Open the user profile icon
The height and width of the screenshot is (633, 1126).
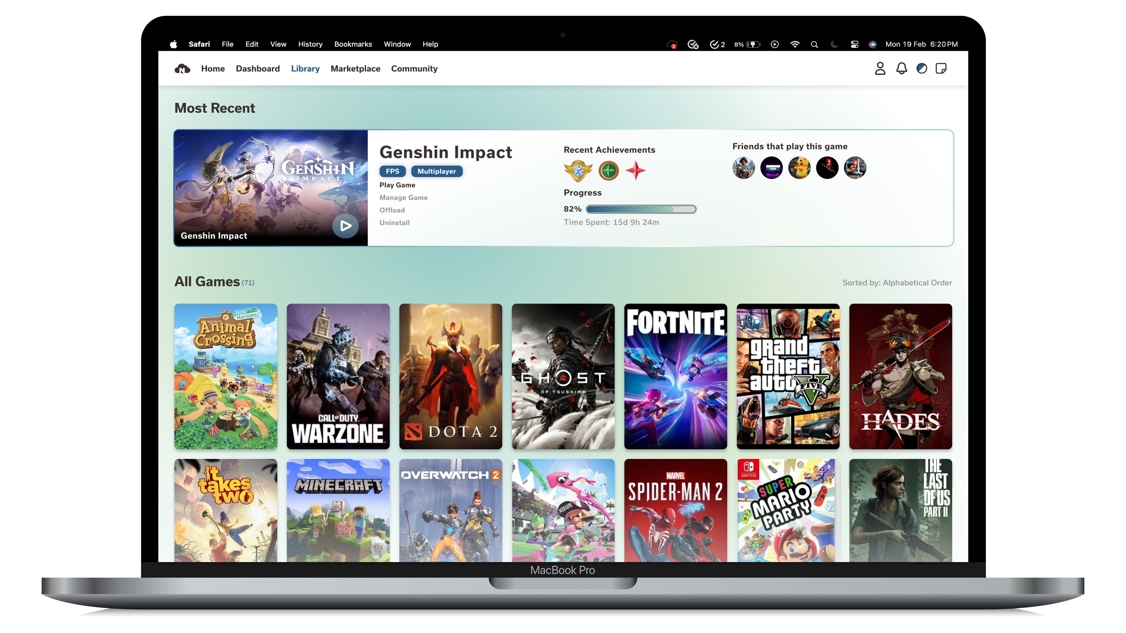coord(880,69)
